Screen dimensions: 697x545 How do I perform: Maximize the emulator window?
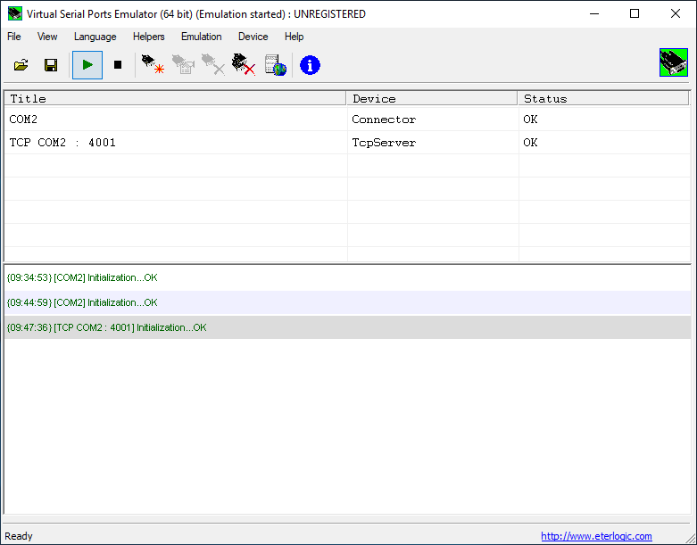click(x=635, y=13)
